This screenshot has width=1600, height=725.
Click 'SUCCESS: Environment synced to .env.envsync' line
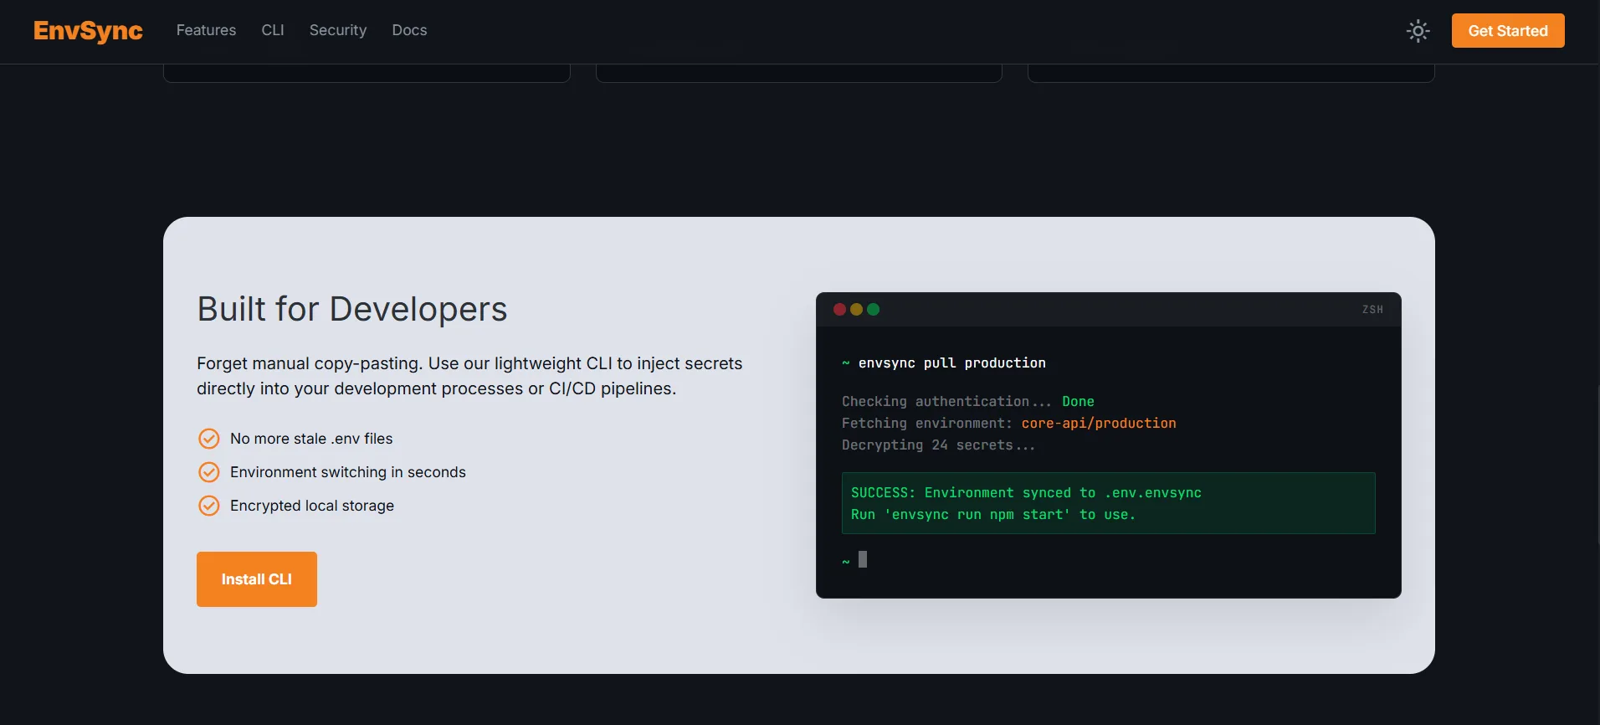coord(1026,492)
